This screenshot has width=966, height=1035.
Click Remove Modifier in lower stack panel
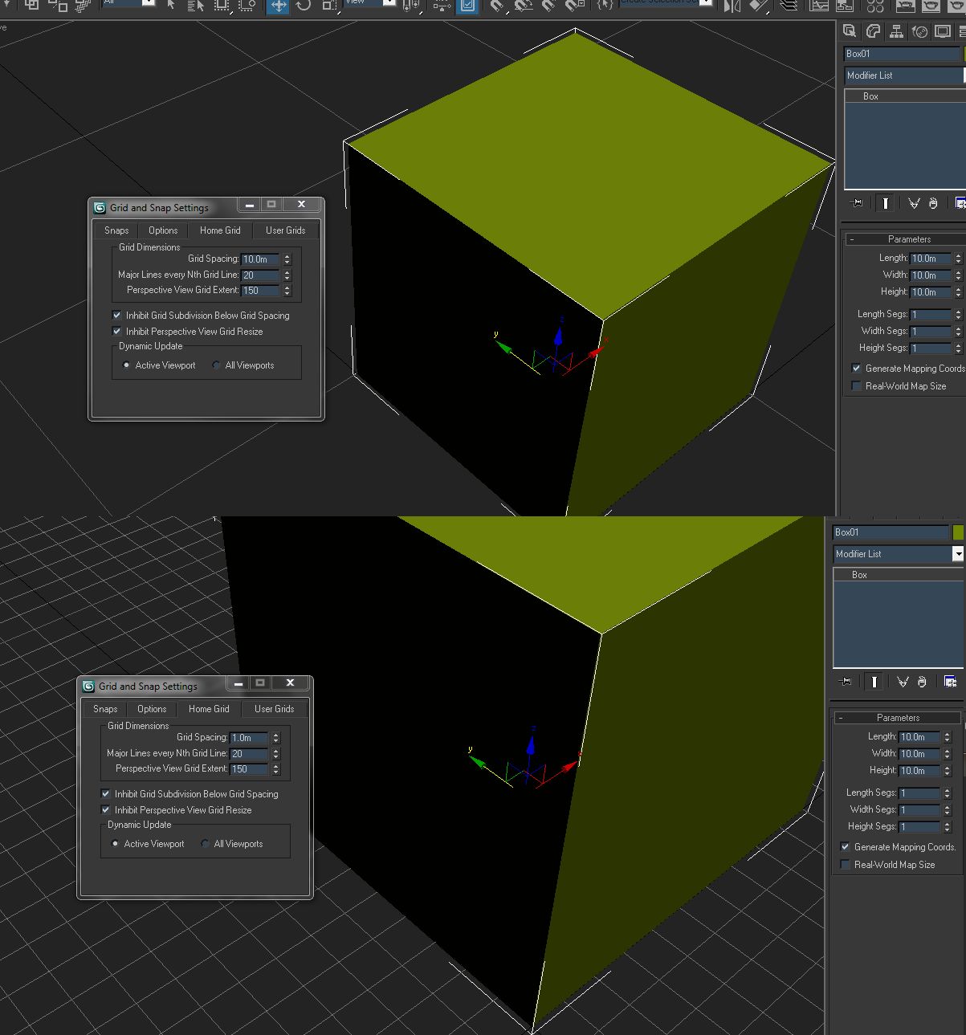(922, 682)
